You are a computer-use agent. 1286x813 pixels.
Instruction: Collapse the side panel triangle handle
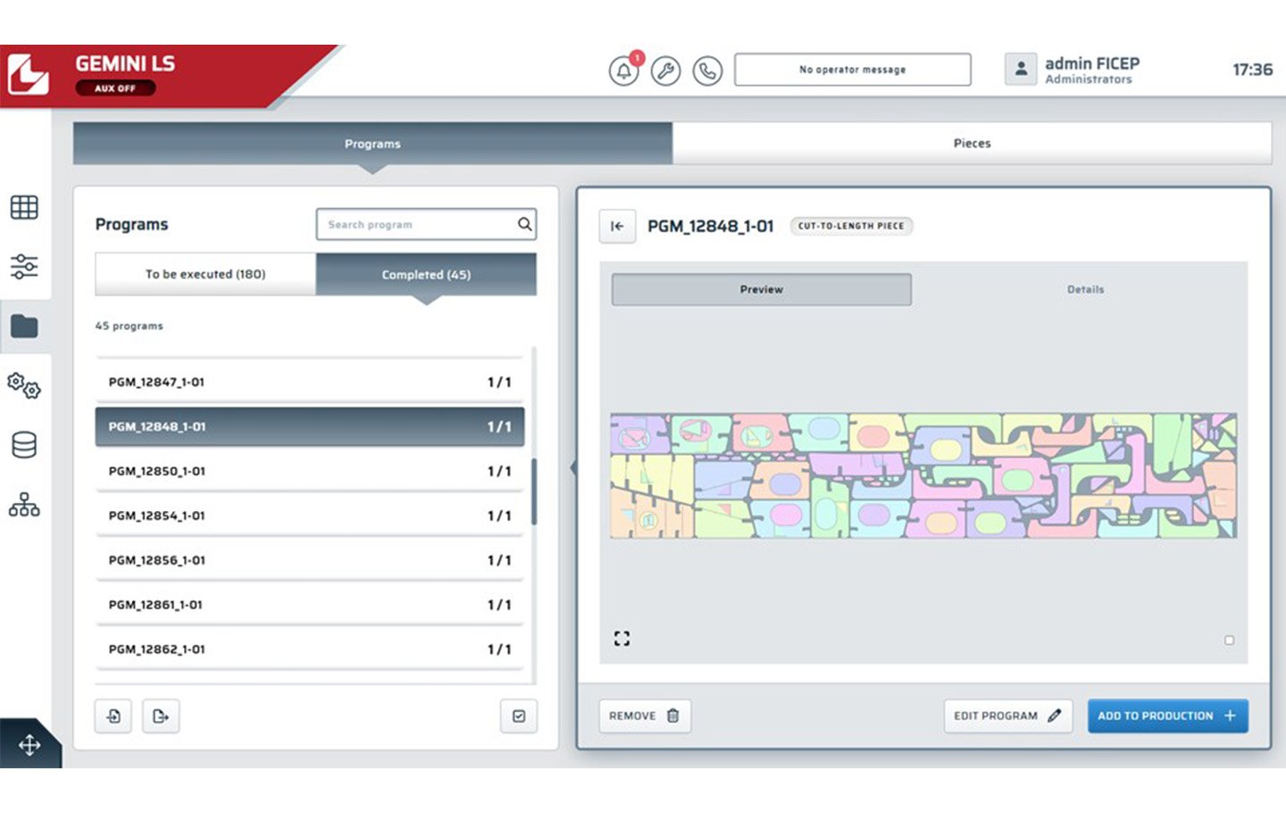pyautogui.click(x=573, y=467)
